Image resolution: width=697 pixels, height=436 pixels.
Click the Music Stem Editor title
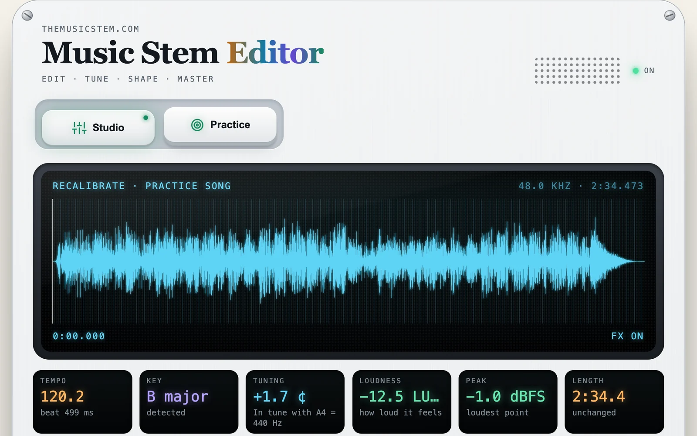click(183, 53)
